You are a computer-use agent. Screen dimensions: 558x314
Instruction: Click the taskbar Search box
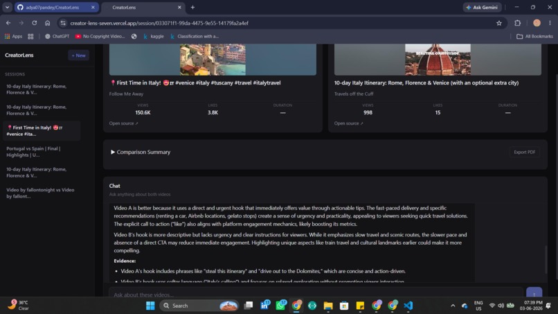click(x=199, y=306)
